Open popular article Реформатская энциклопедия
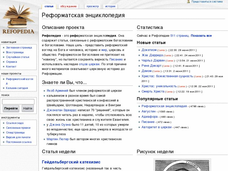This screenshot has width=228, height=171. point(164,106)
